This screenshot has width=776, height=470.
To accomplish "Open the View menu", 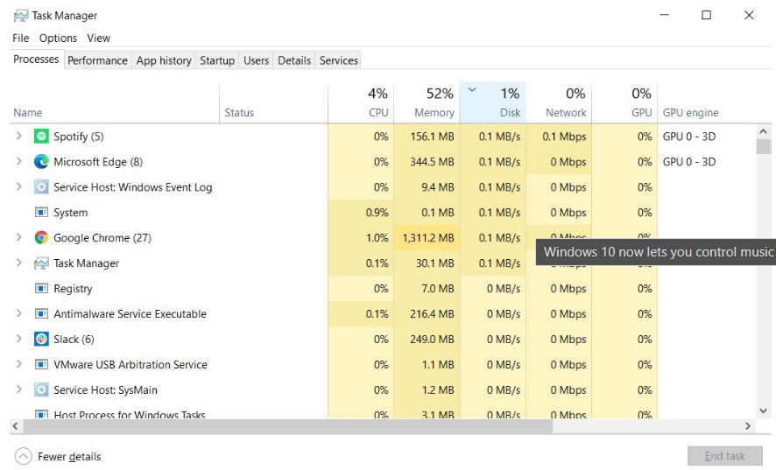I will pos(98,39).
